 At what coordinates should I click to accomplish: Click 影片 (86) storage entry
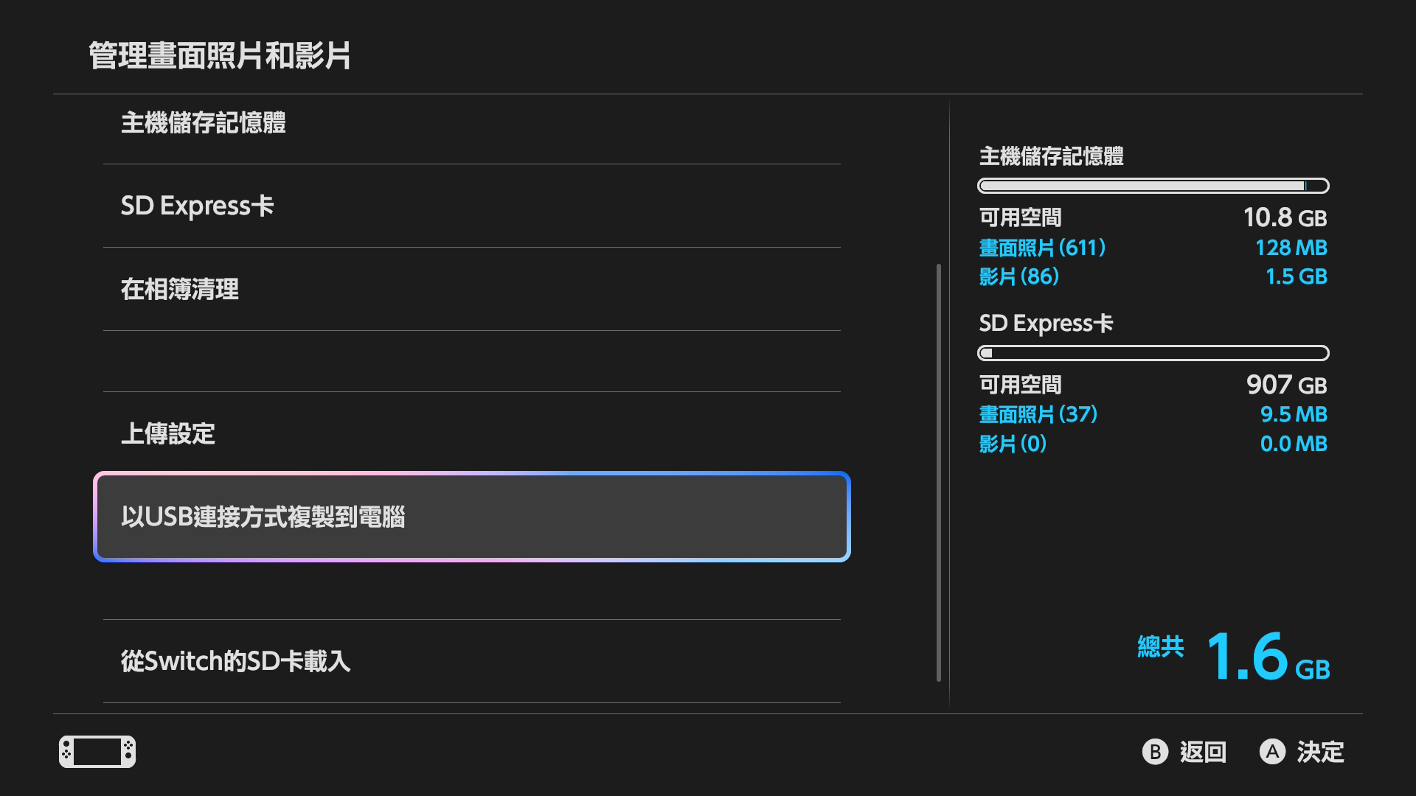pyautogui.click(x=1018, y=276)
